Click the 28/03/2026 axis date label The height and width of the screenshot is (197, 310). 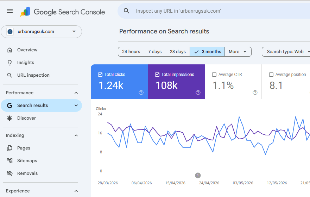108,183
